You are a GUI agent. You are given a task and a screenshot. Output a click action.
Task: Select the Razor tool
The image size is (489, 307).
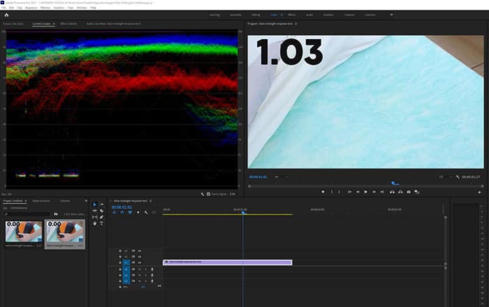[x=101, y=211]
